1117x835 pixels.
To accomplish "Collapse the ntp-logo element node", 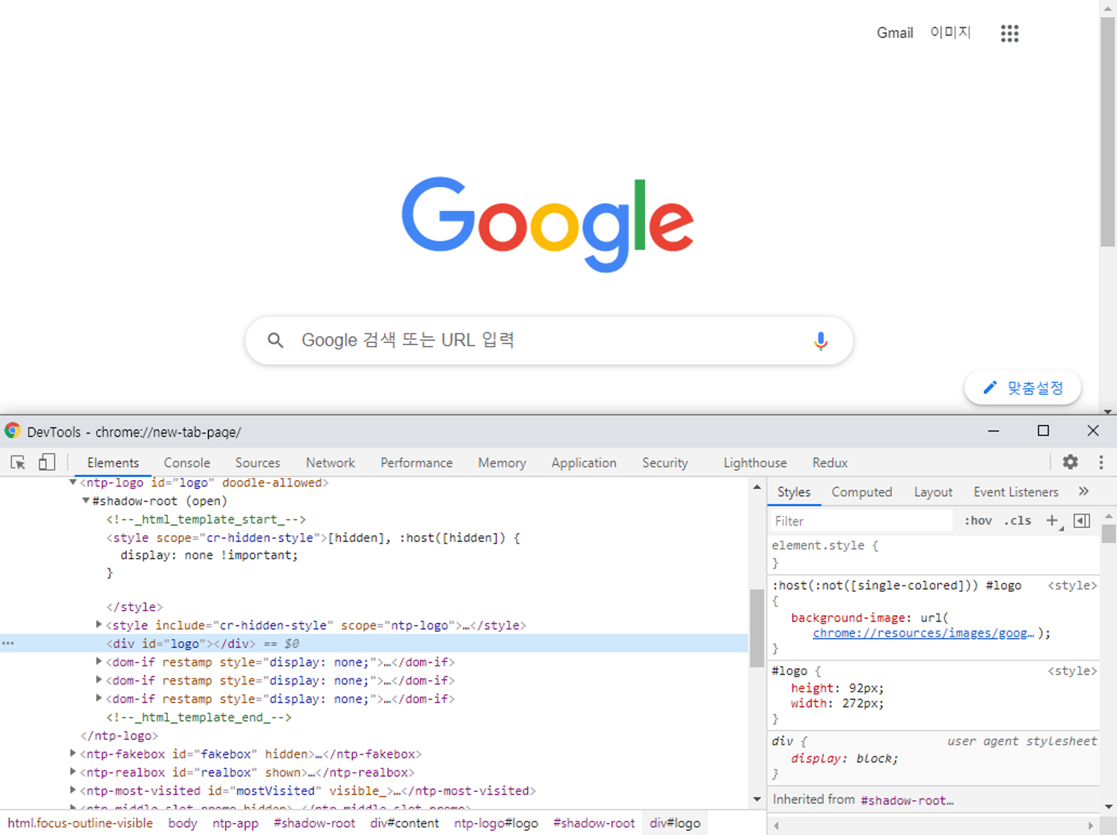I will coord(73,482).
